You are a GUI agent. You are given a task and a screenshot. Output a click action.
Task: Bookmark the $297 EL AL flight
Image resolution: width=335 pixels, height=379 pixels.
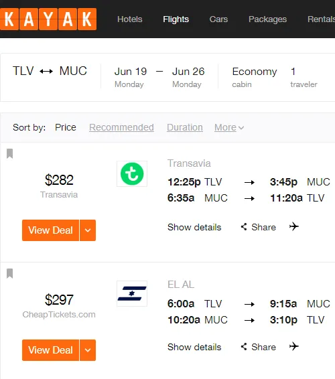tap(9, 273)
